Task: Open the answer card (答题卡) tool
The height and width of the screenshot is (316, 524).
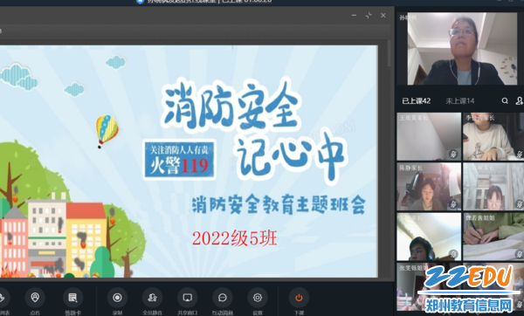Action: tap(72, 298)
